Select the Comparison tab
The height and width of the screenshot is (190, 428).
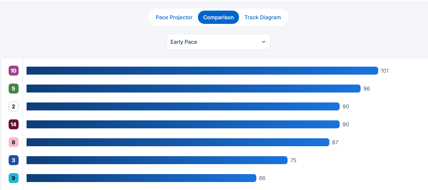click(218, 18)
